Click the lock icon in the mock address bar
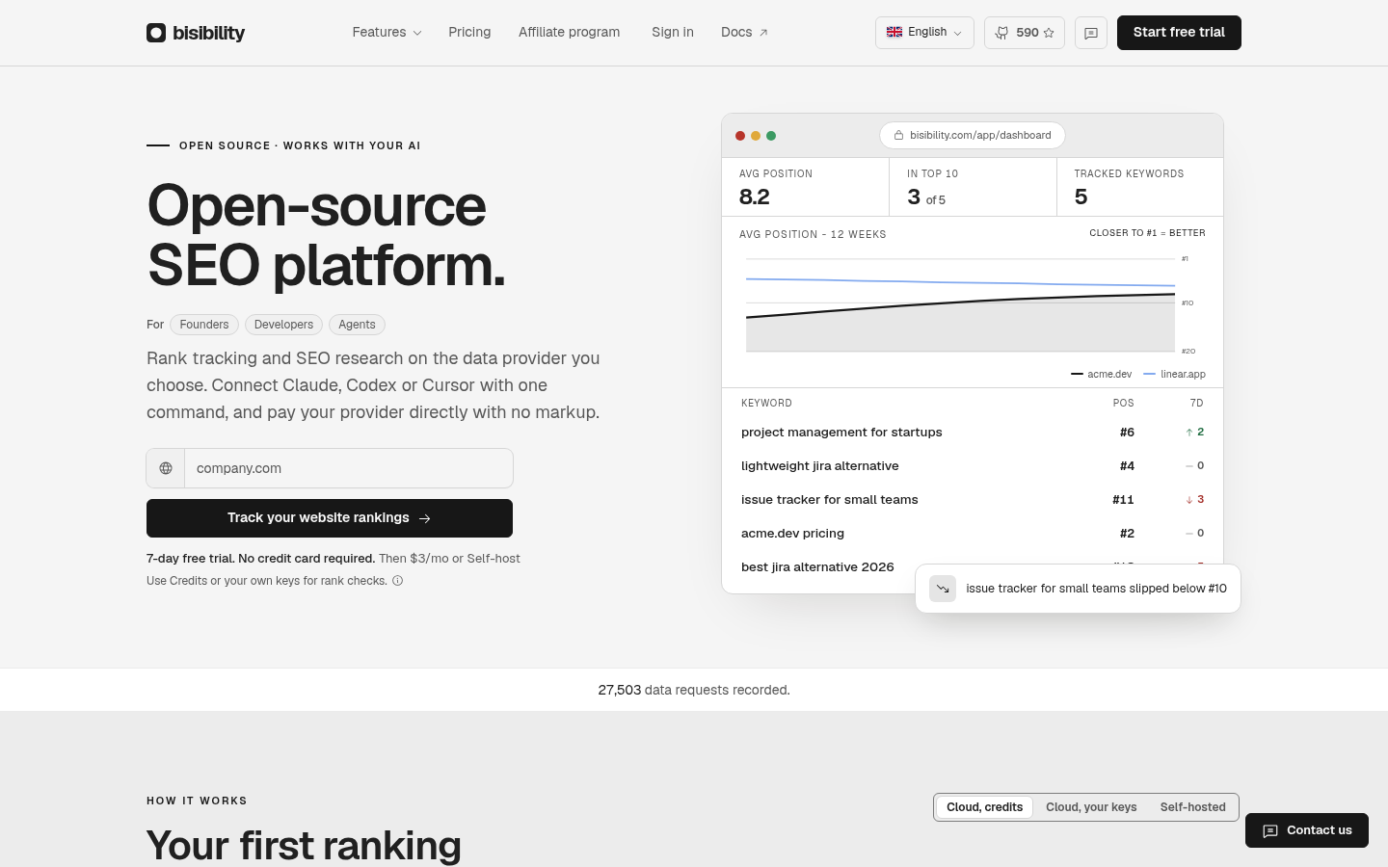The image size is (1388, 867). 898,135
